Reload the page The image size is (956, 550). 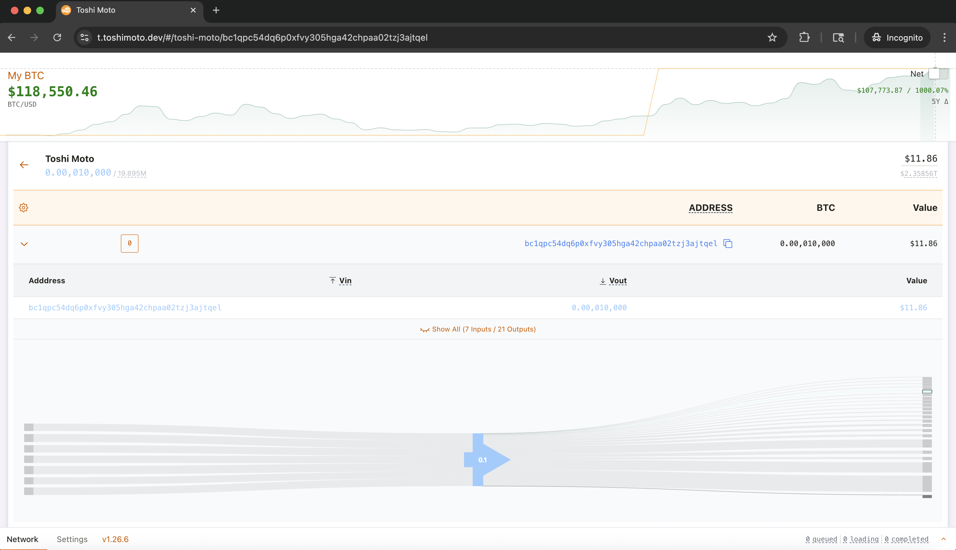pos(57,37)
